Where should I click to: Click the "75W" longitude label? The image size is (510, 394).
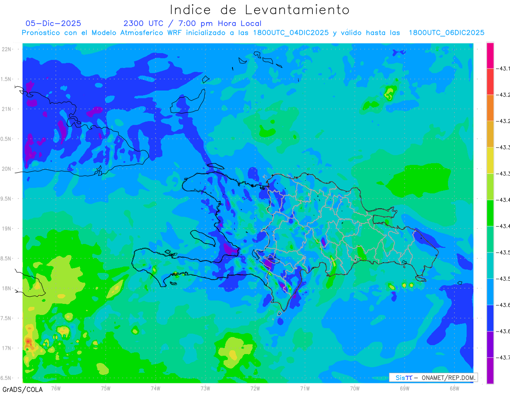[105, 388]
